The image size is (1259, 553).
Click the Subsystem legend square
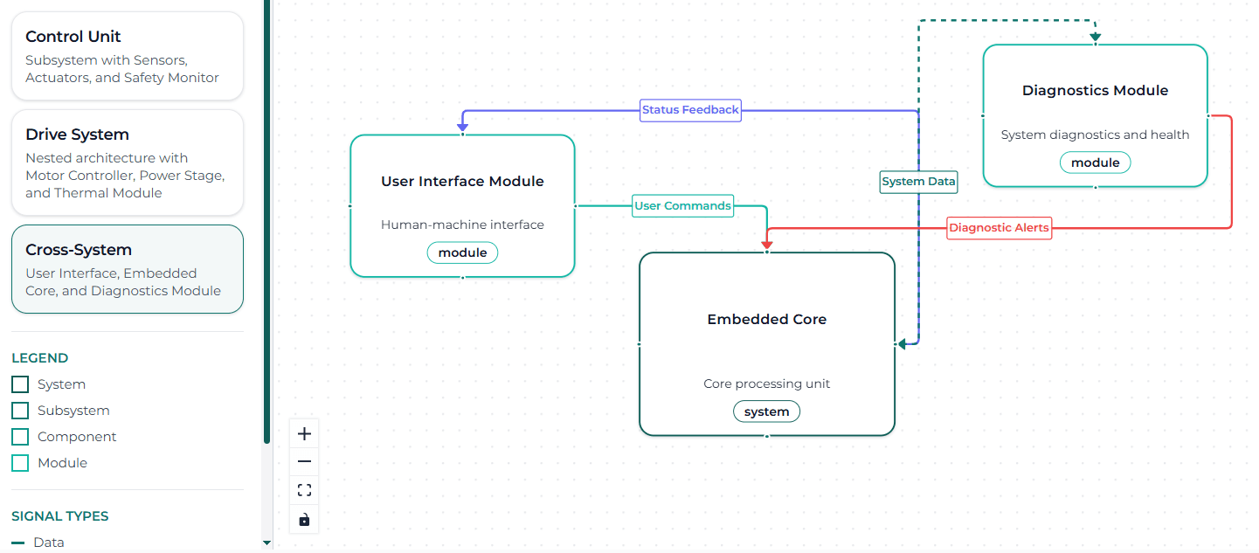(x=20, y=411)
